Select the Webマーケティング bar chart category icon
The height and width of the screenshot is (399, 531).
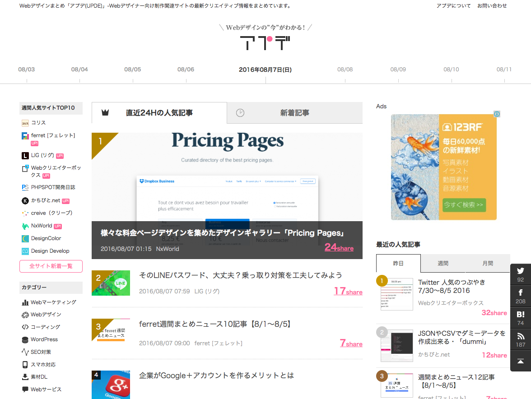(24, 302)
